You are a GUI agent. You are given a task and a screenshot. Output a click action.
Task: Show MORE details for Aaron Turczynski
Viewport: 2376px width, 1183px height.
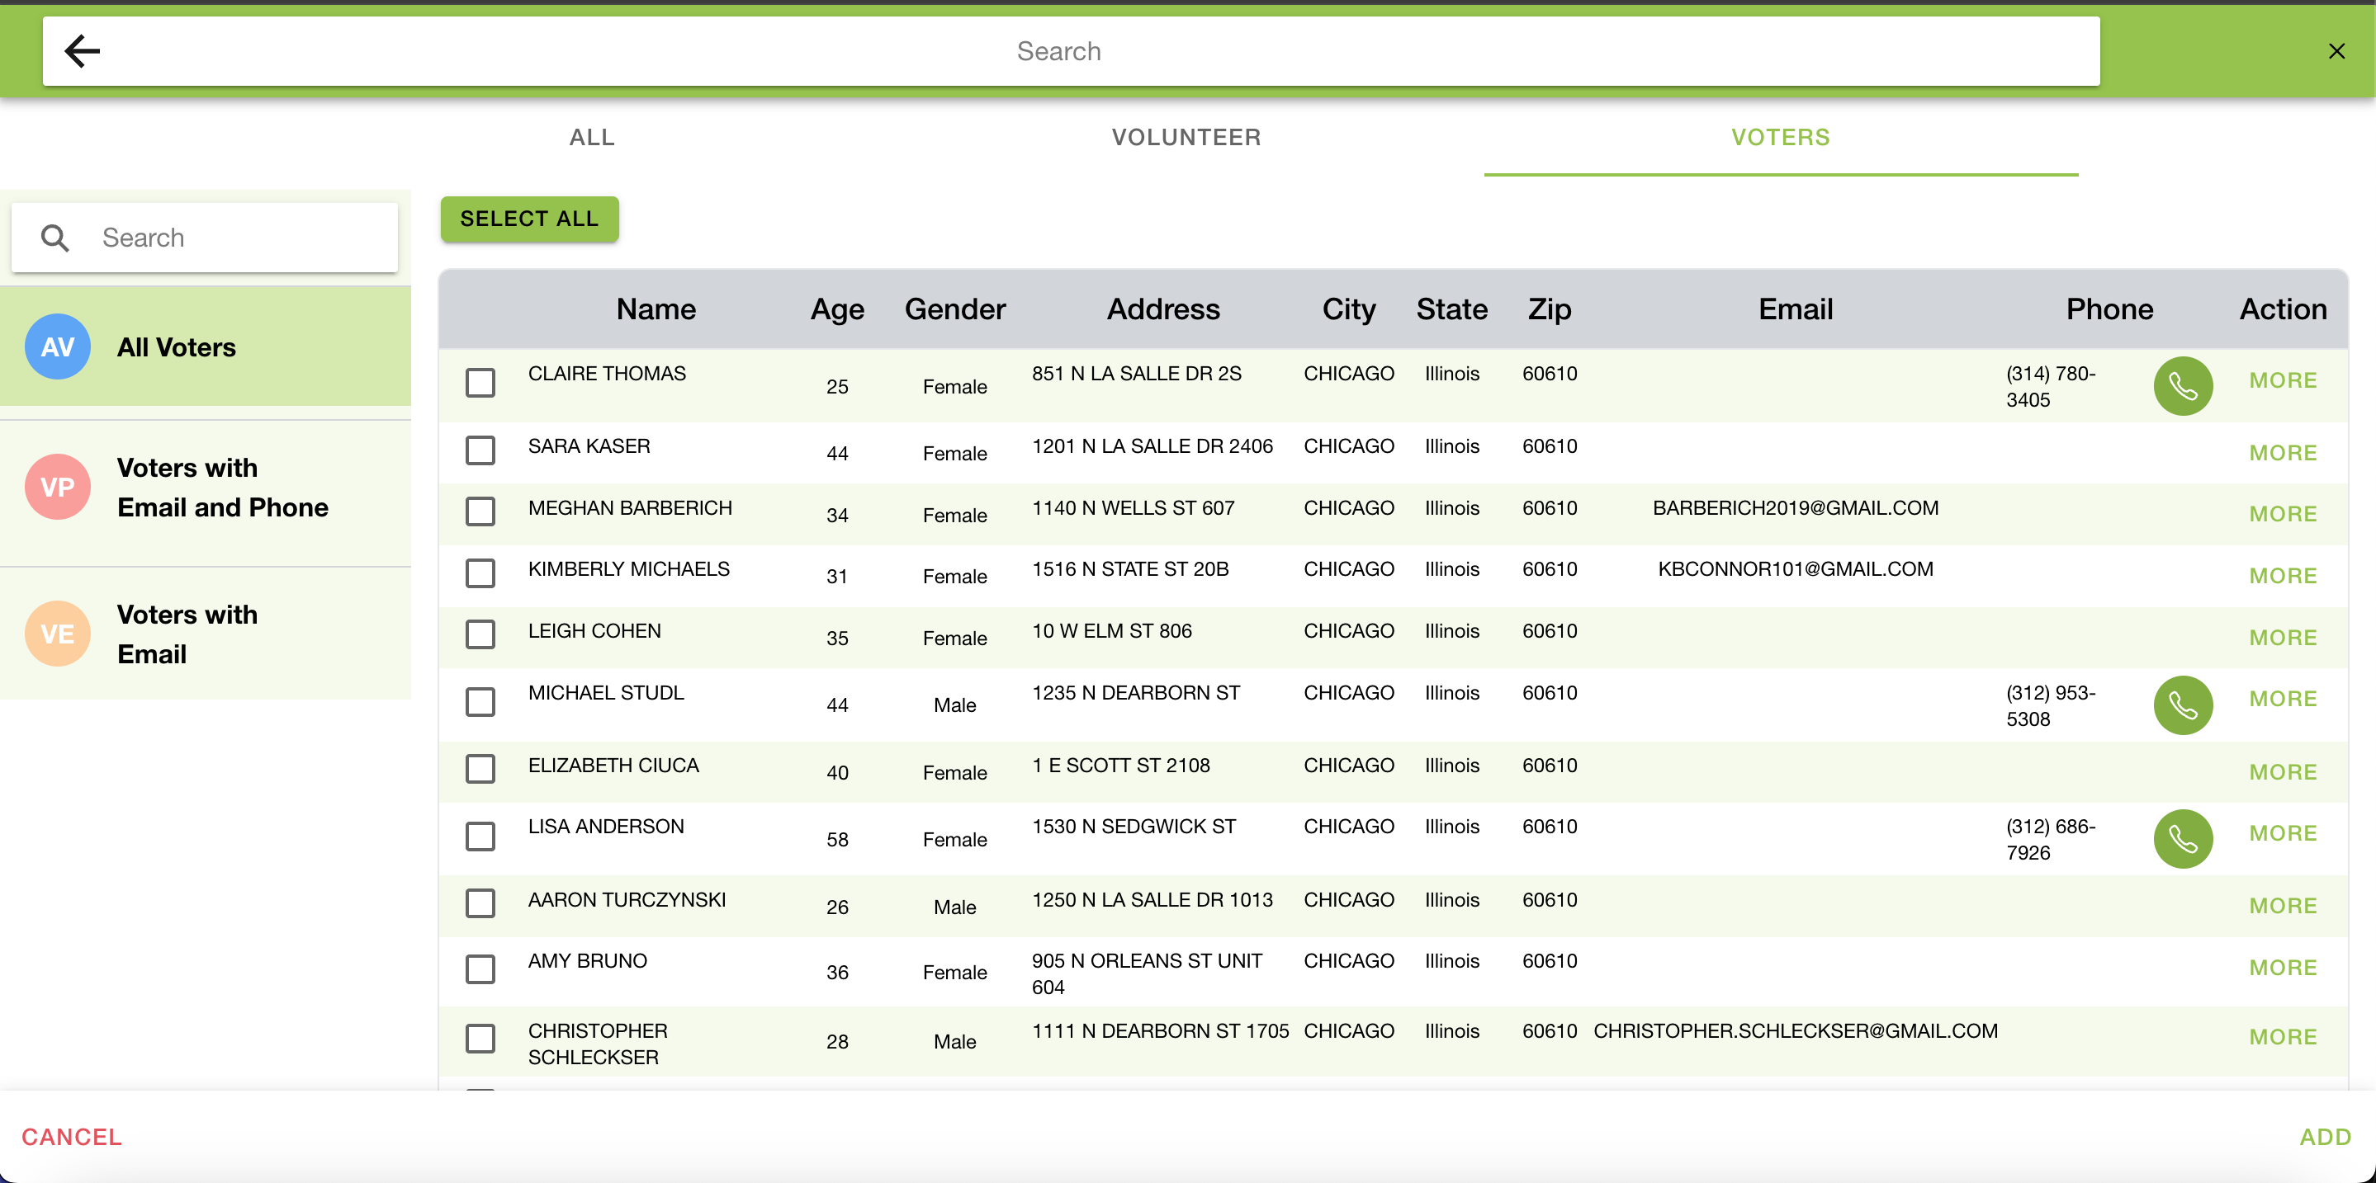2282,906
